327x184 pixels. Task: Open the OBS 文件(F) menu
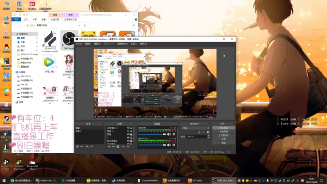tap(78, 44)
